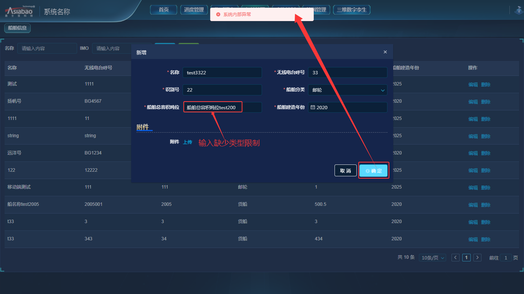Viewport: 524px width, 294px height.
Task: Focus the 前往 page number input
Action: coord(506,258)
